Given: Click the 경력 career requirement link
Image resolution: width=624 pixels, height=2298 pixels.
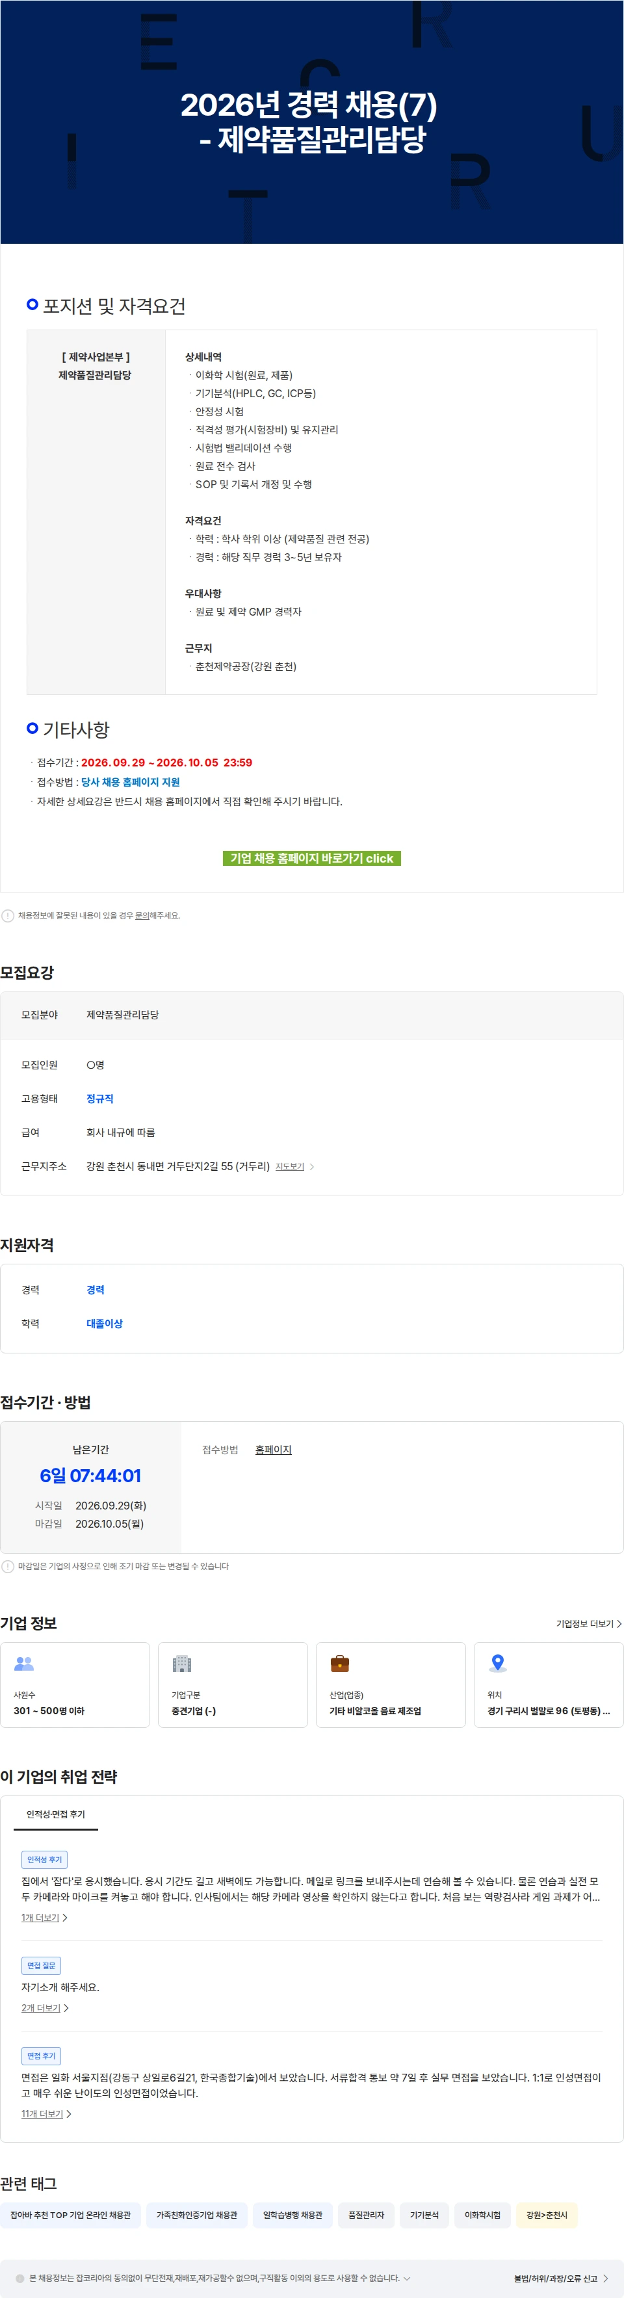Looking at the screenshot, I should click(96, 1290).
